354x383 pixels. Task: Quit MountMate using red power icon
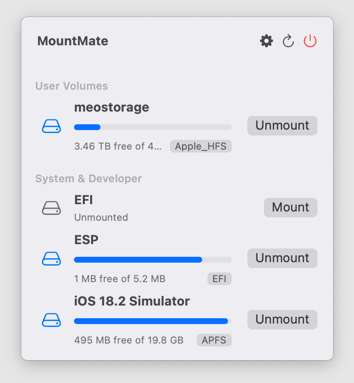click(x=310, y=41)
